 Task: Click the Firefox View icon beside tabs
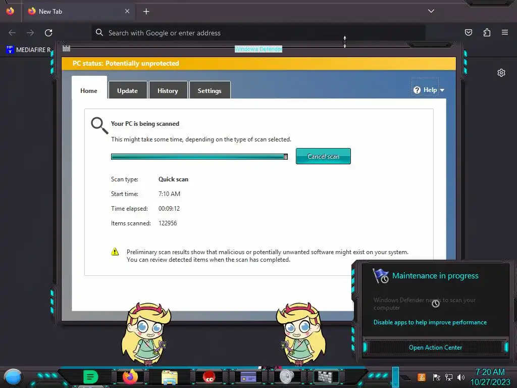pyautogui.click(x=10, y=11)
